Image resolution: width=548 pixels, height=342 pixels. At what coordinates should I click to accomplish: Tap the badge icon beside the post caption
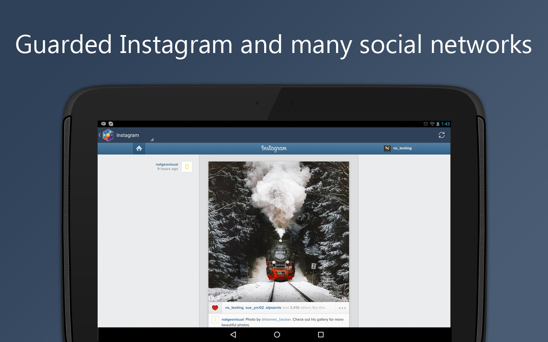tap(214, 319)
